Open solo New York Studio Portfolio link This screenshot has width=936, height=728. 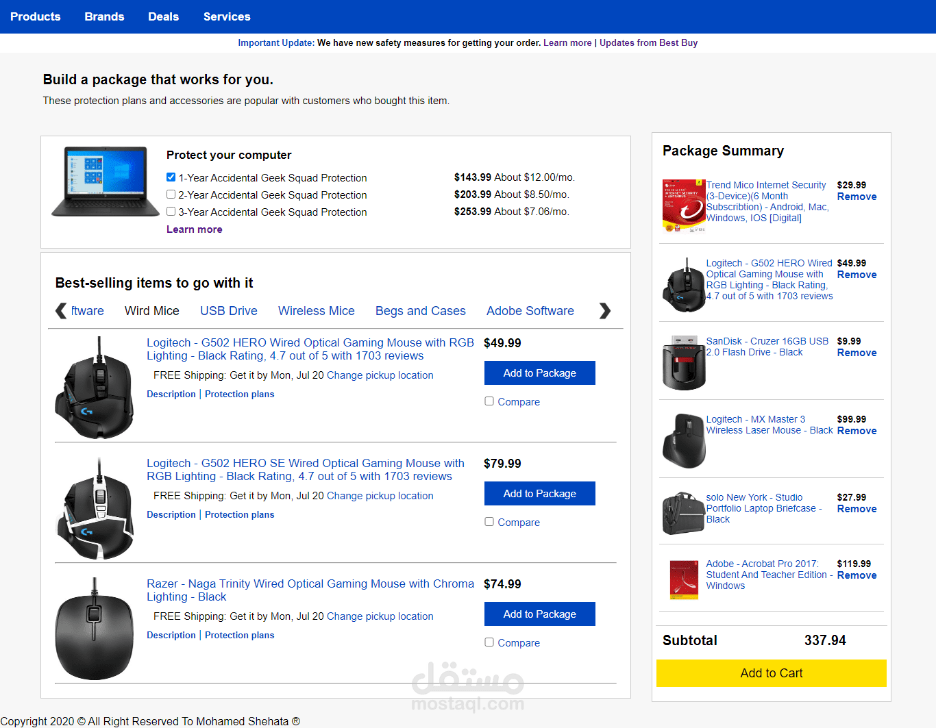[x=764, y=508]
